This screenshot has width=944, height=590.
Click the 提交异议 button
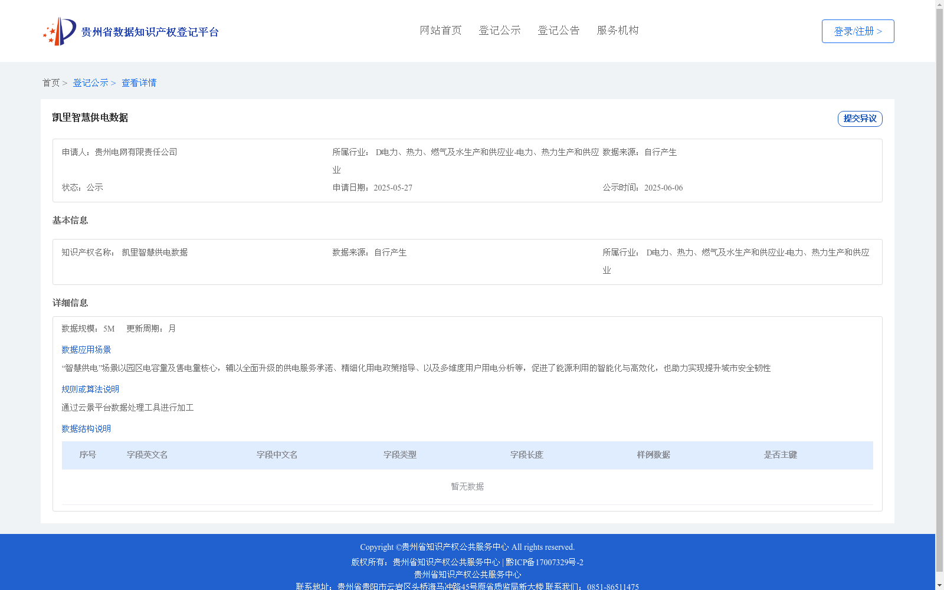point(860,119)
